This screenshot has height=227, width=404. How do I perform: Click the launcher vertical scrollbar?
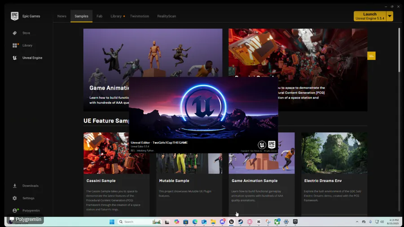(399, 50)
